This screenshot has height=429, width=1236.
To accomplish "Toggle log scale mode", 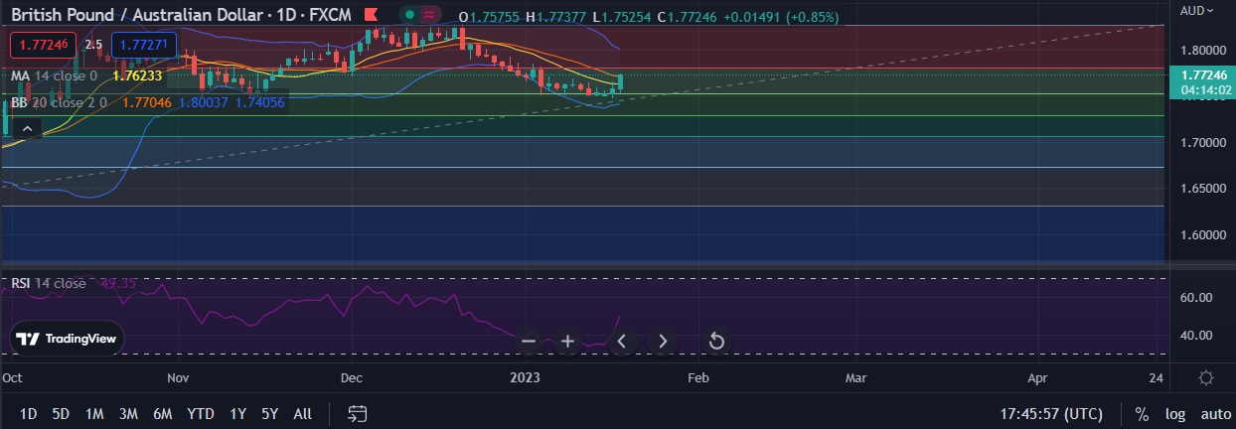I will pyautogui.click(x=1175, y=414).
